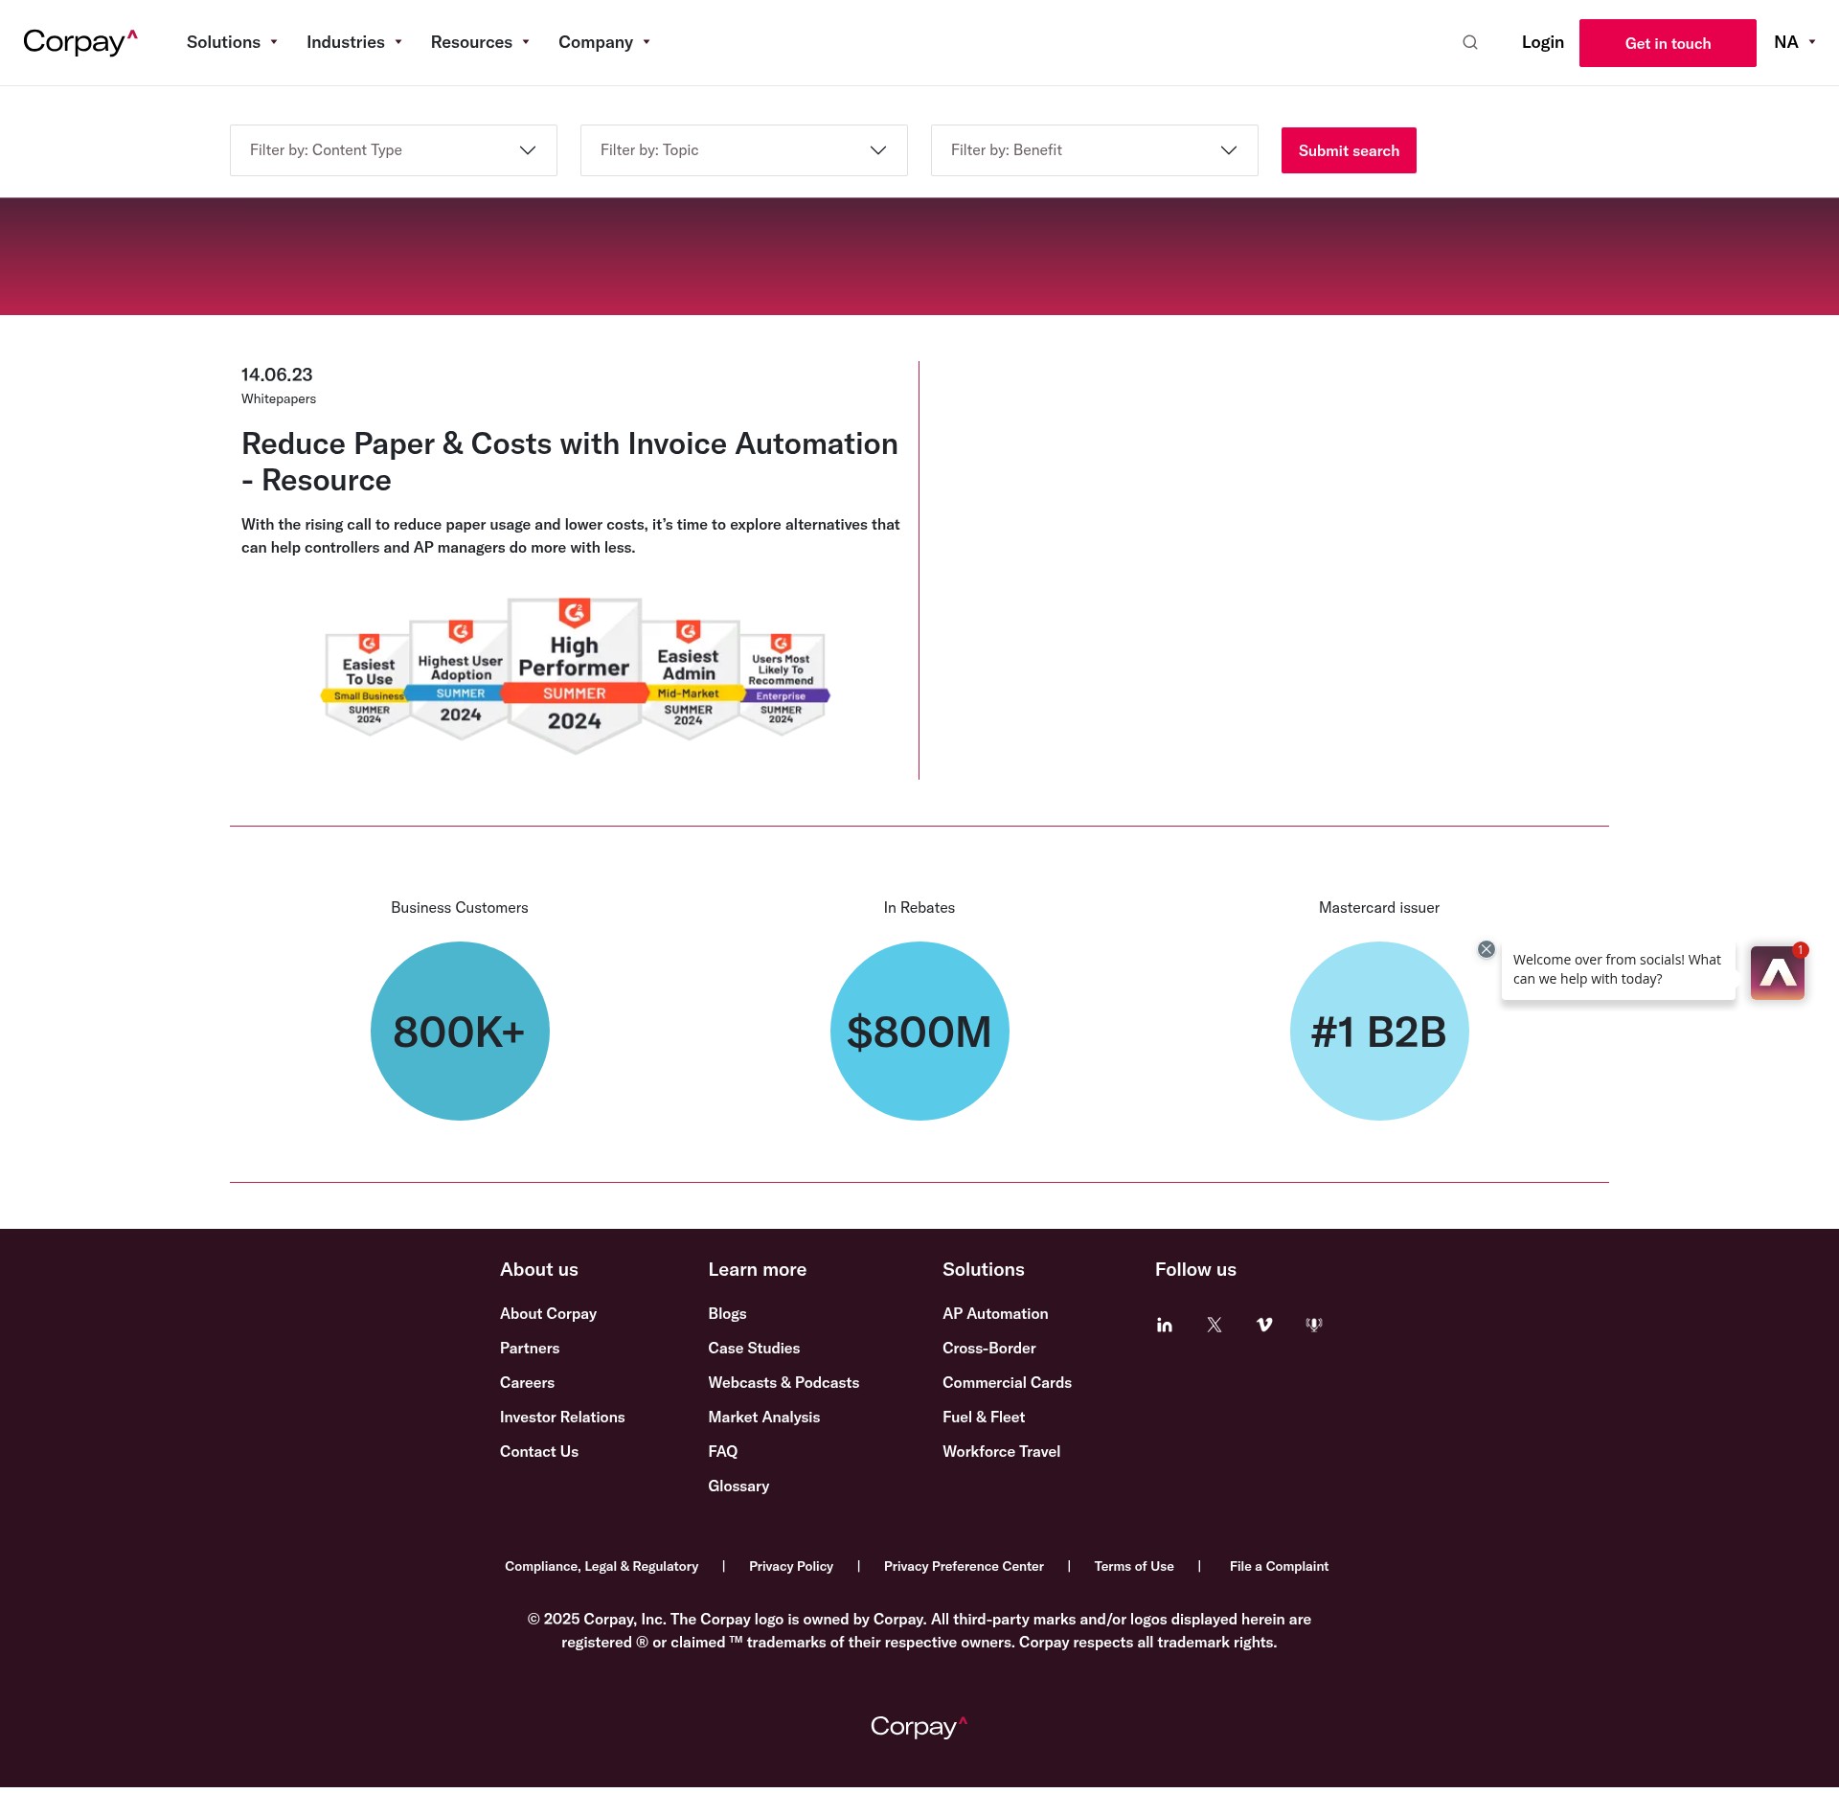Open Filter by: Content Type dropdown
This screenshot has height=1793, width=1839.
point(394,150)
